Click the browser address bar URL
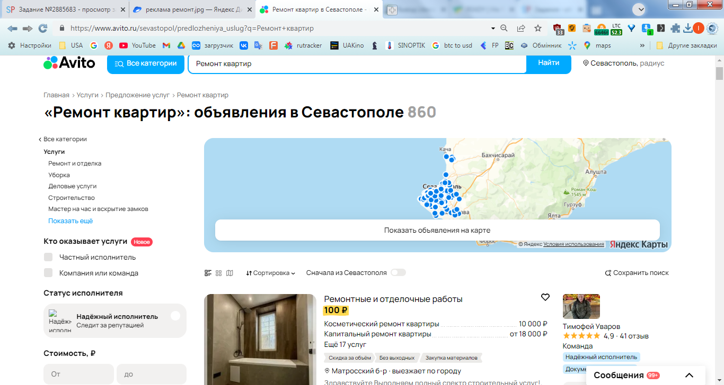This screenshot has width=724, height=385. (x=192, y=28)
